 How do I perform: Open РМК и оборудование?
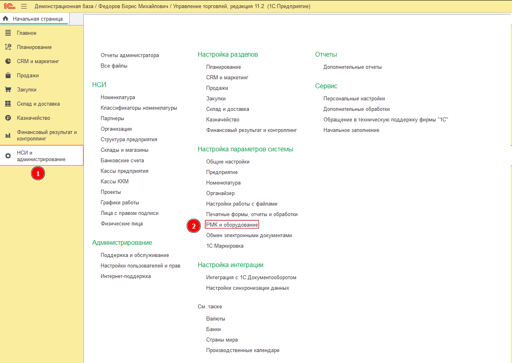[232, 225]
